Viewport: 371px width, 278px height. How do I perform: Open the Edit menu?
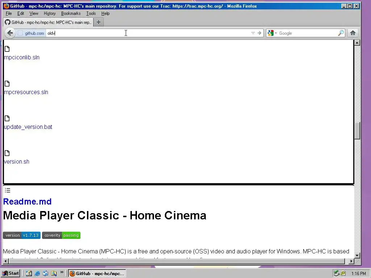click(21, 13)
